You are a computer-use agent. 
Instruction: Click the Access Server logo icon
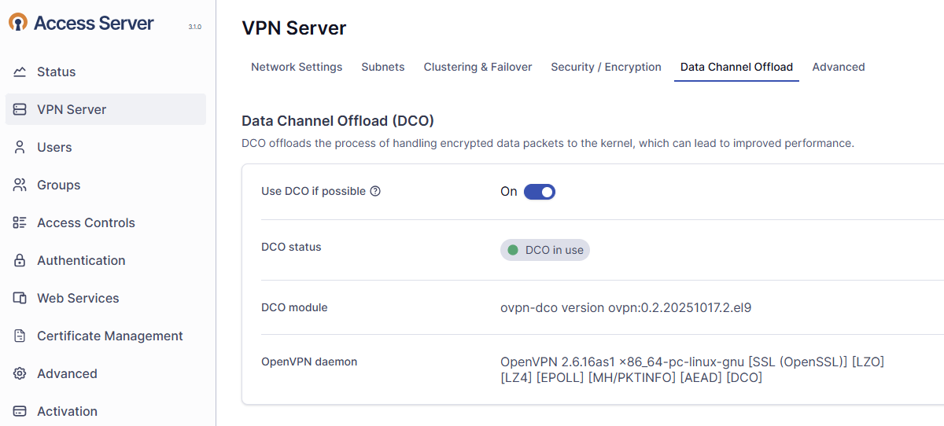coord(18,23)
